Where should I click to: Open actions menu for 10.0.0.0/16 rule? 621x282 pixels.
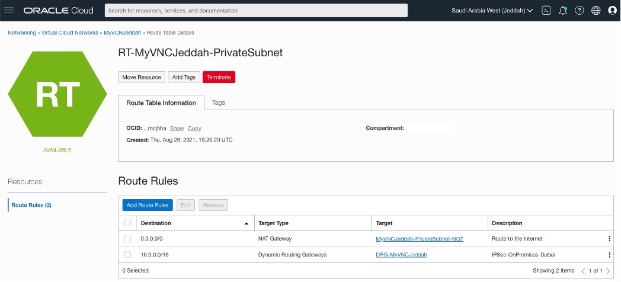pos(609,255)
